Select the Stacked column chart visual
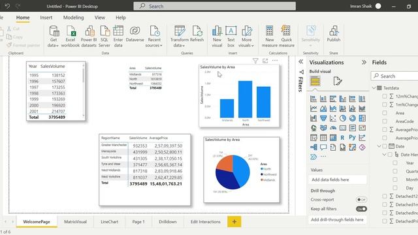Screen dimensions: 418x235 [x=323, y=99]
